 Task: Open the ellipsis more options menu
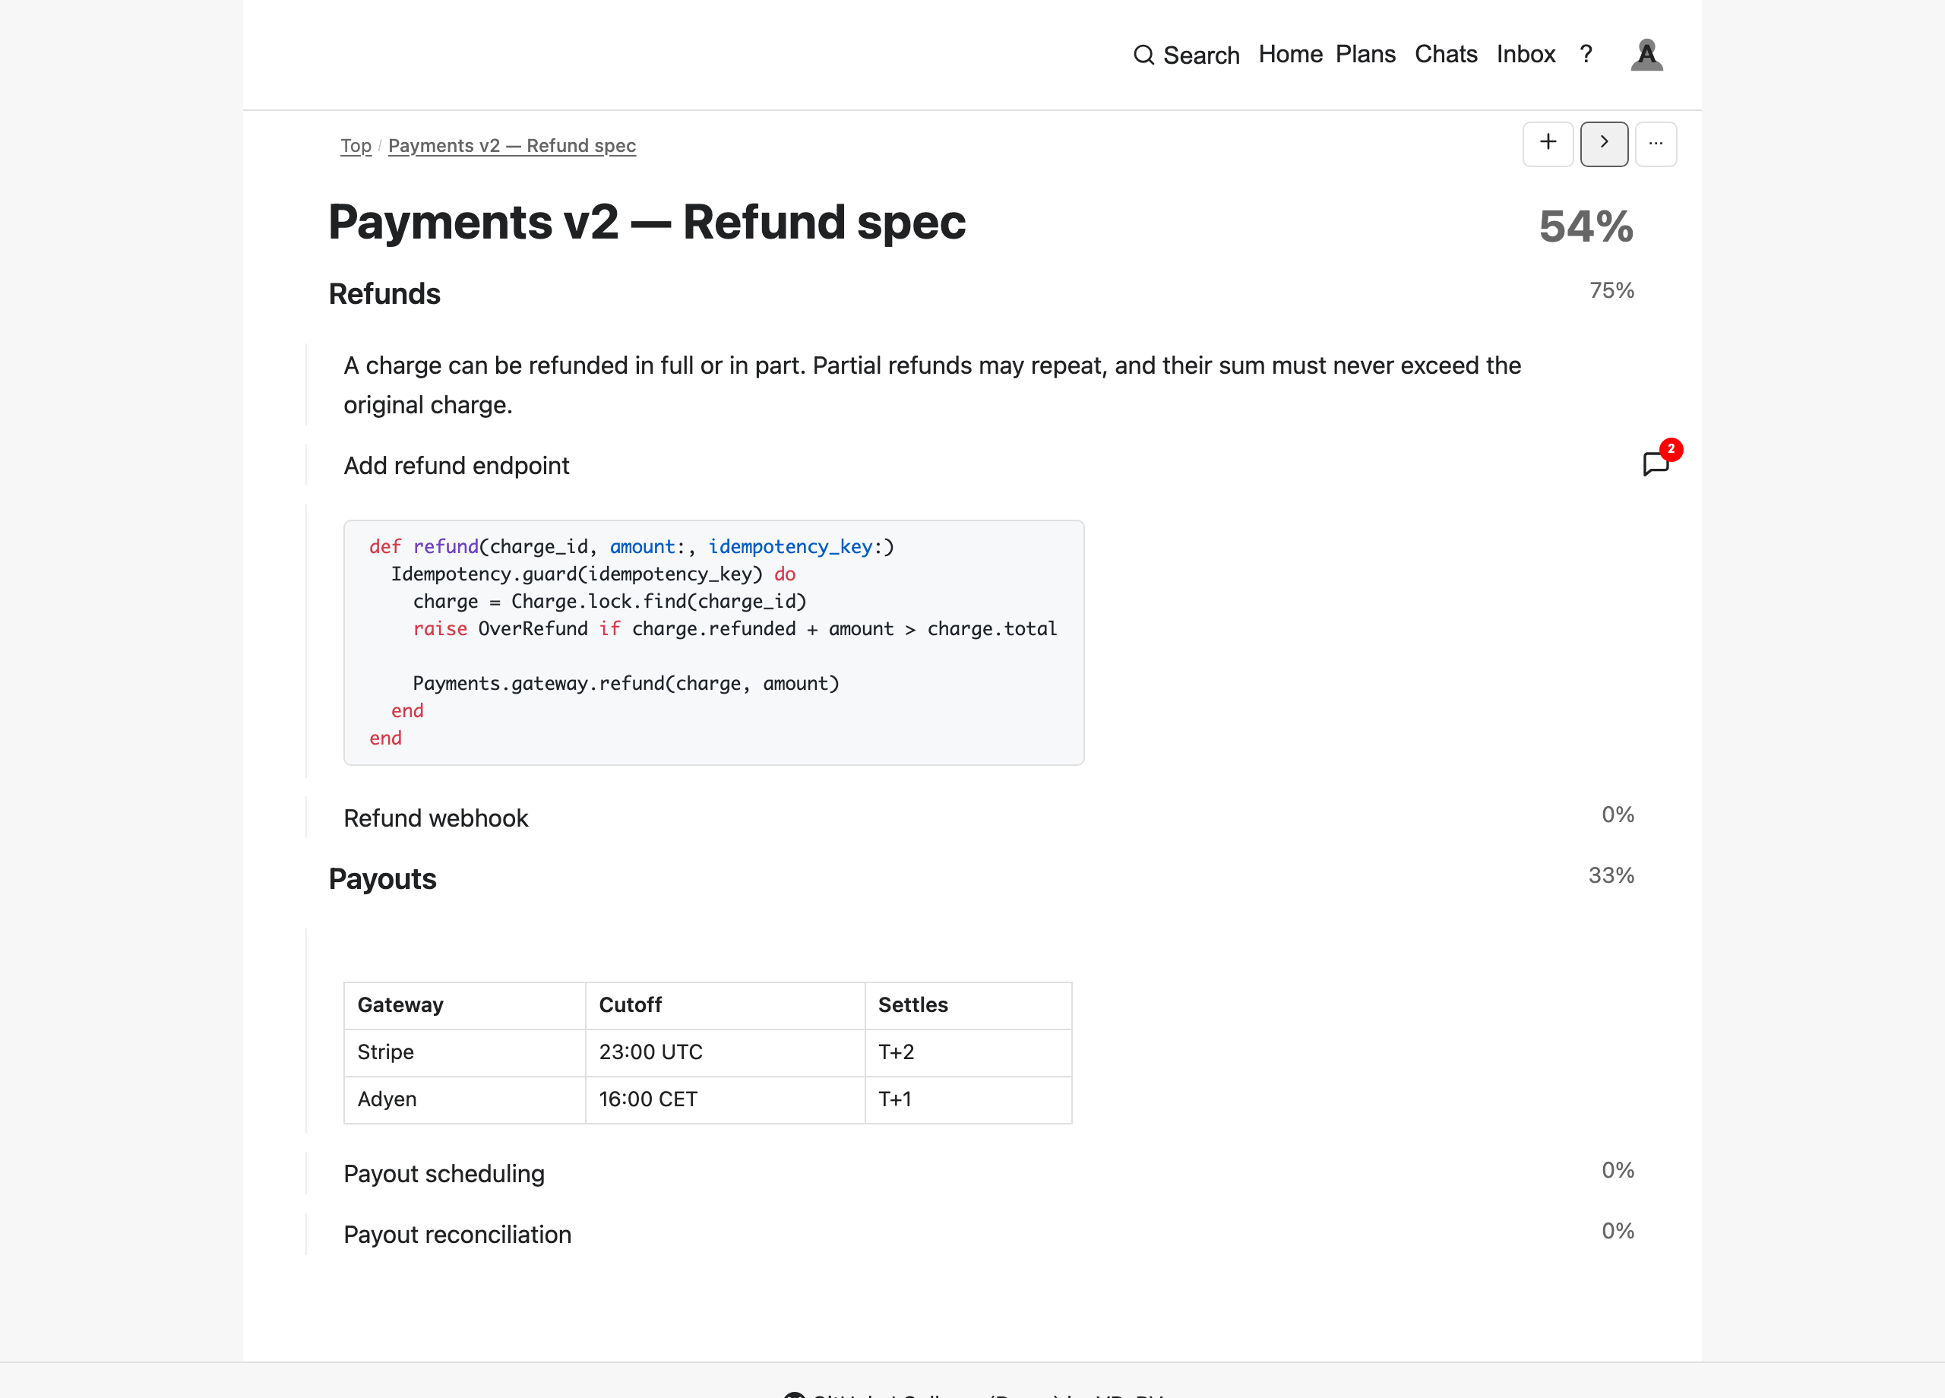pos(1655,144)
